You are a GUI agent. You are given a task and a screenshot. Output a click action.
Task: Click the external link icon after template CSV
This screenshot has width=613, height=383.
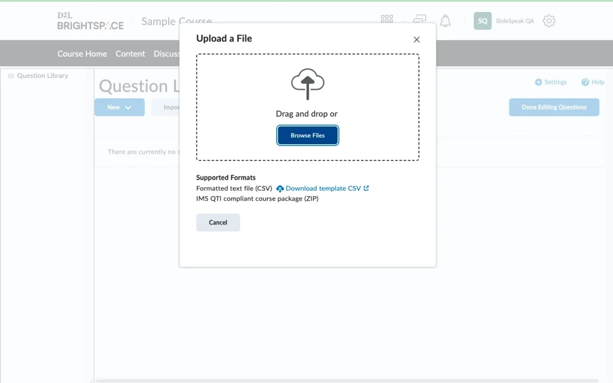click(x=366, y=188)
